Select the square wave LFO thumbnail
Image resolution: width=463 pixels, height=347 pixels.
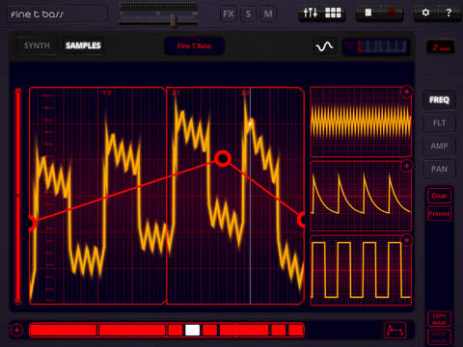361,270
